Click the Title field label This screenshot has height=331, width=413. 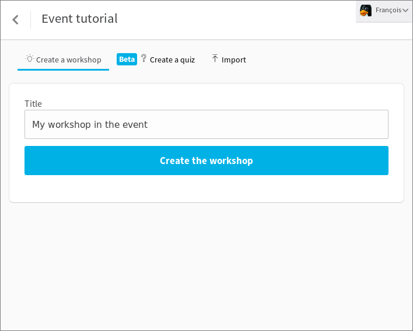[x=33, y=103]
